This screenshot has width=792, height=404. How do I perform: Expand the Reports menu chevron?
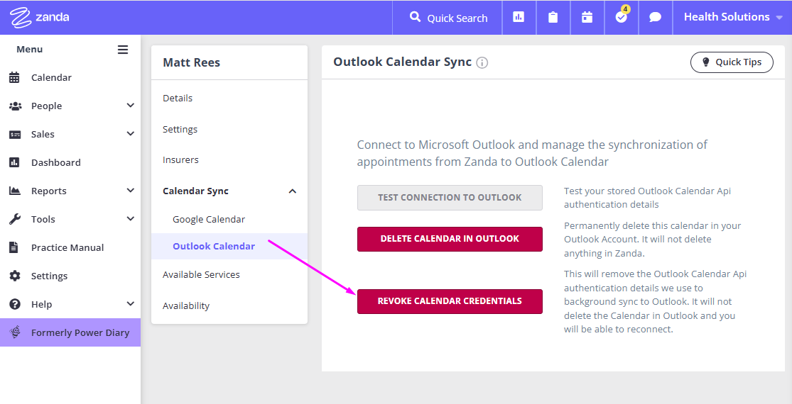[x=130, y=191]
